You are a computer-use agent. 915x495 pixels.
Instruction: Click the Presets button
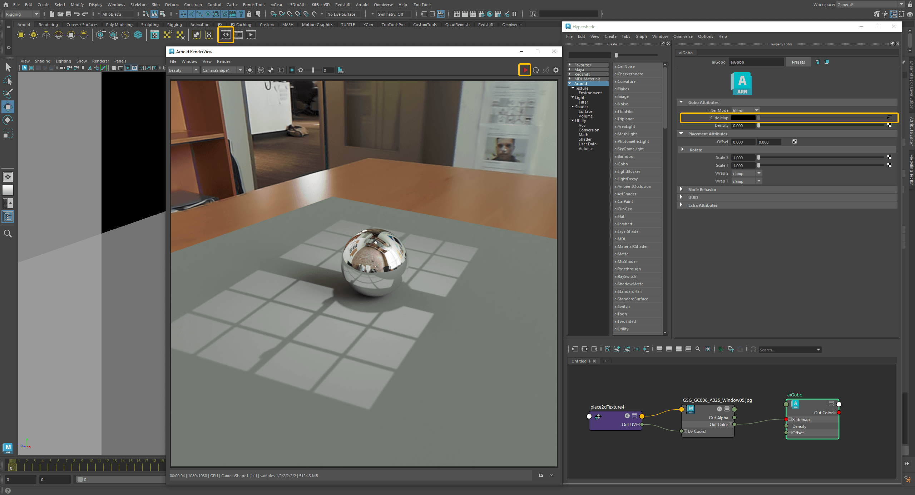coord(798,62)
